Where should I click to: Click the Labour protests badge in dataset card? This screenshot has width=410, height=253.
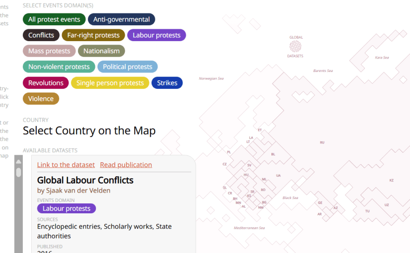[67, 208]
